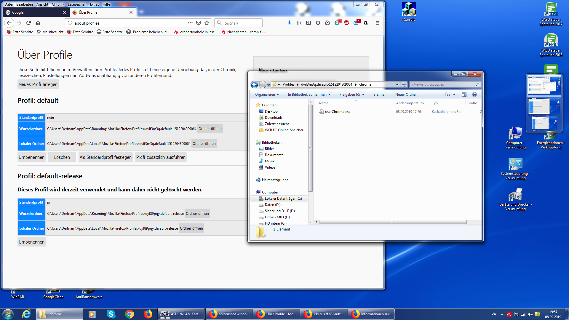The image size is (569, 320).
Task: Select the userChrome.css file
Action: [337, 112]
